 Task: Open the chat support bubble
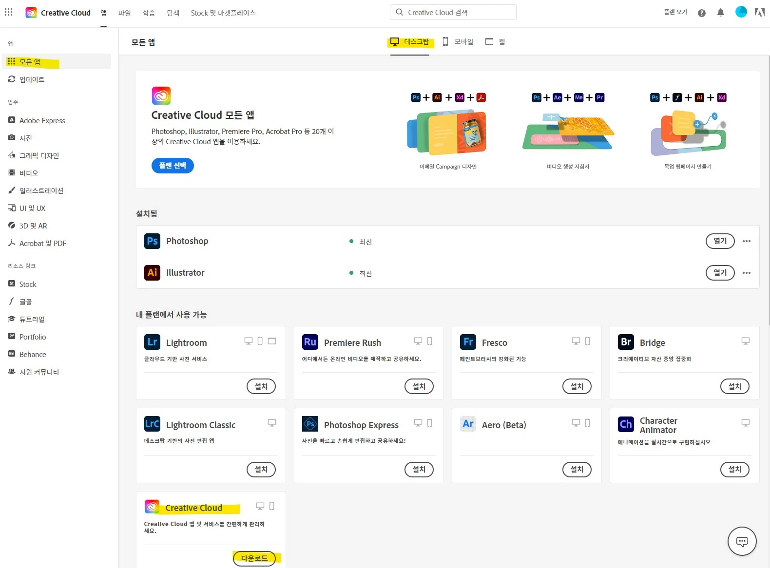pyautogui.click(x=742, y=541)
